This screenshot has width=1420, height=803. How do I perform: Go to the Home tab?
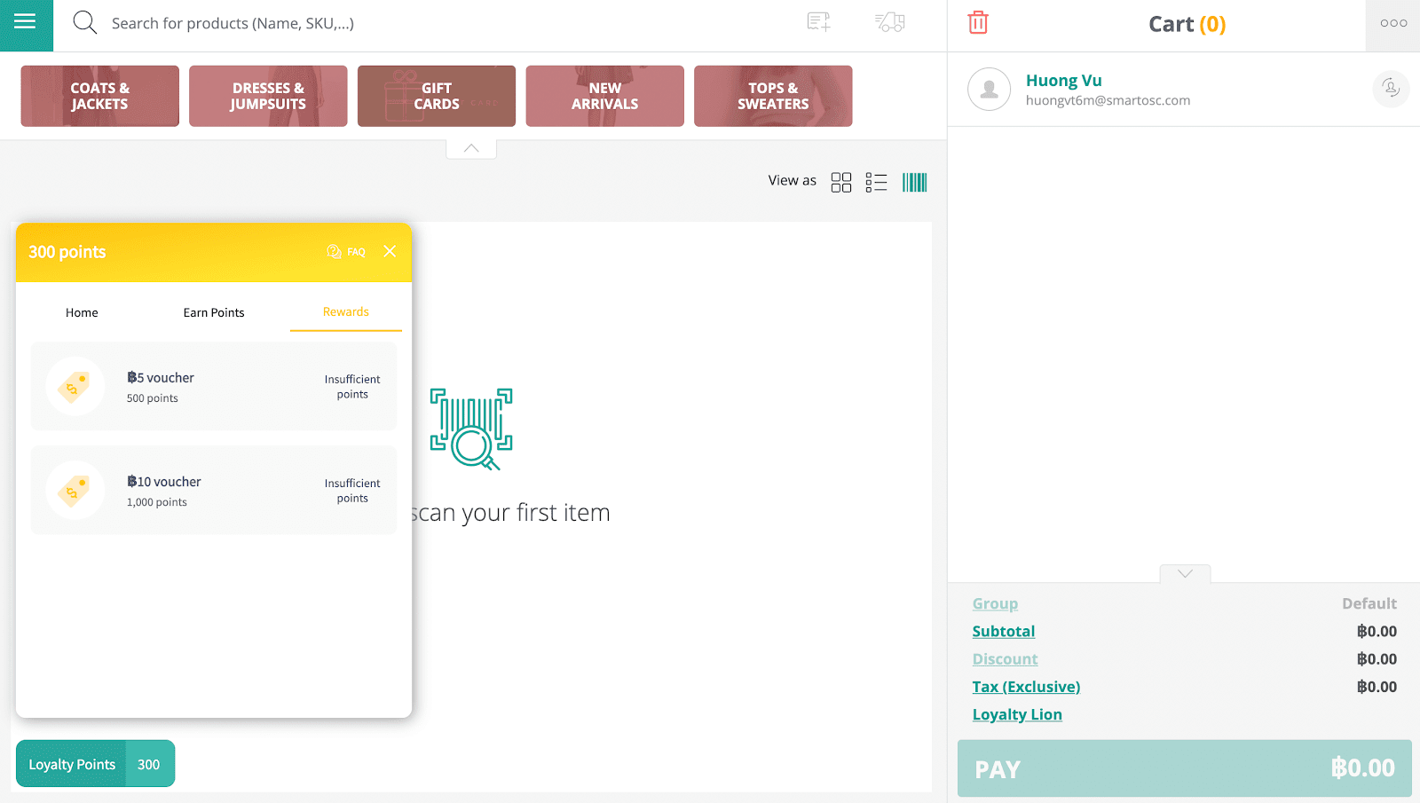pyautogui.click(x=82, y=313)
